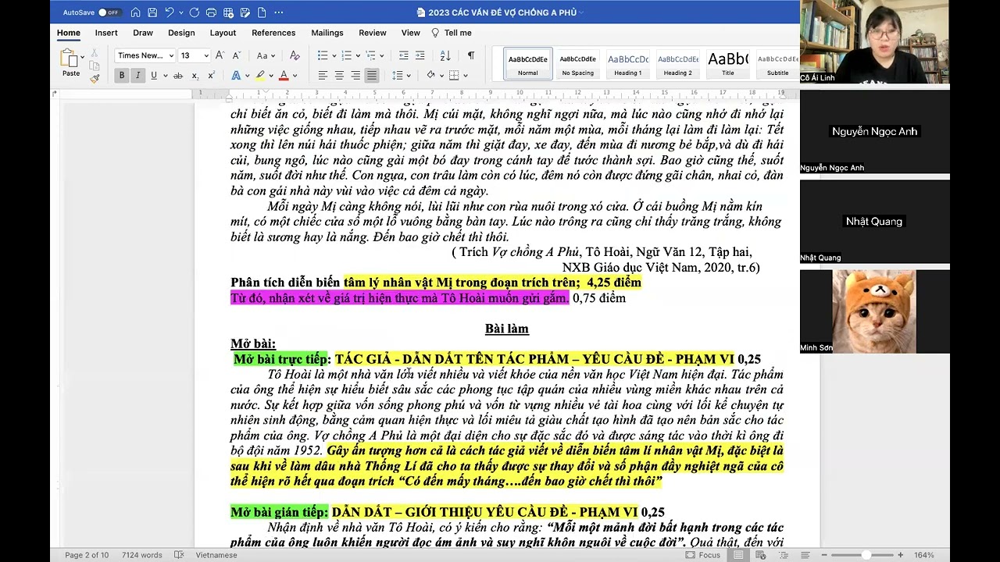Toggle Underline formatting

pos(154,76)
